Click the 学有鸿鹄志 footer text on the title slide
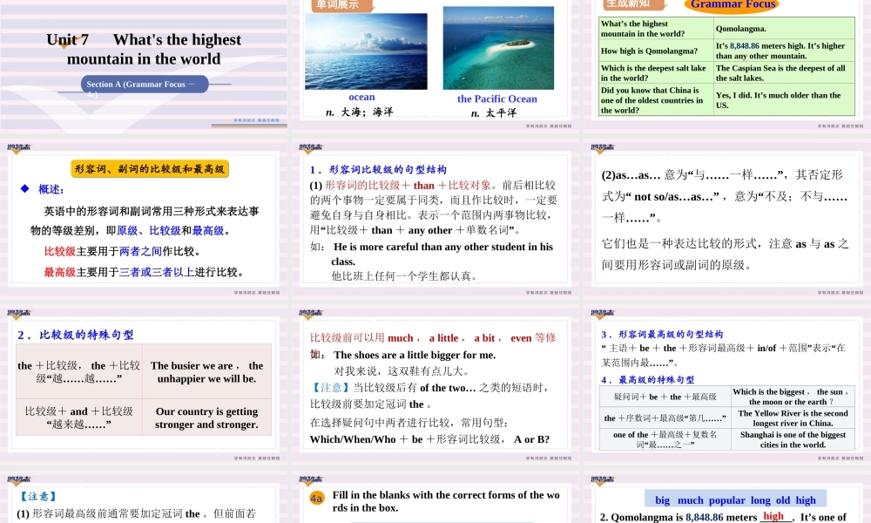871x523 pixels. pyautogui.click(x=258, y=122)
